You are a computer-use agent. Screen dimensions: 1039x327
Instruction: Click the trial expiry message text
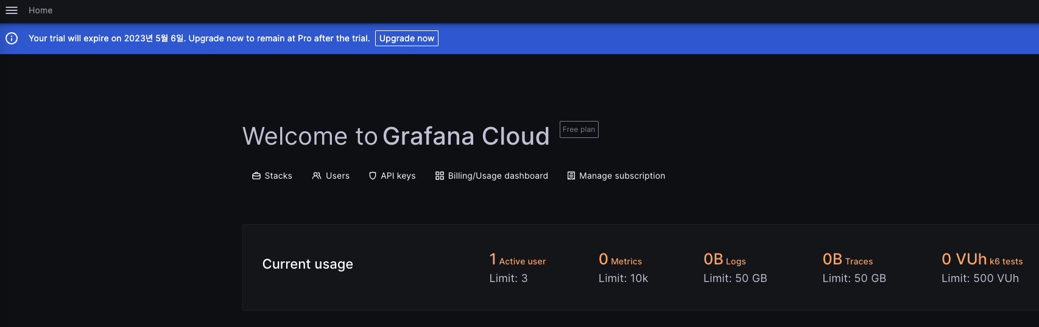(199, 38)
